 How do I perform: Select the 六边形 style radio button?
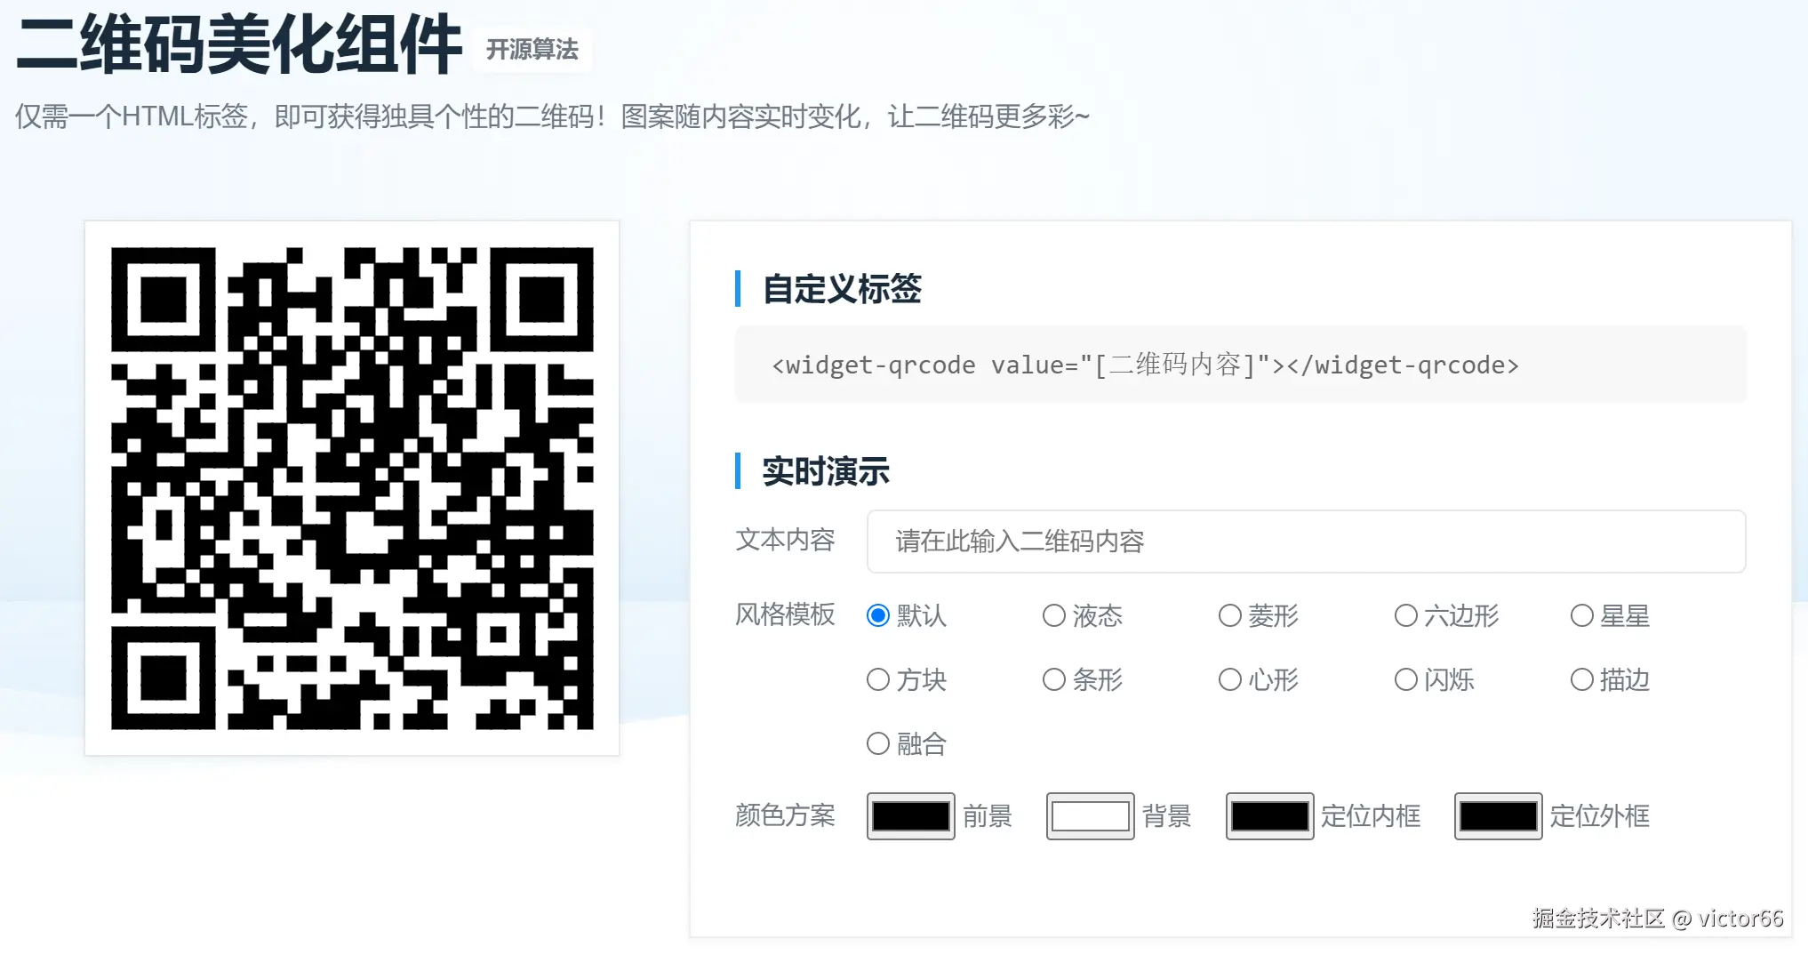click(1405, 615)
